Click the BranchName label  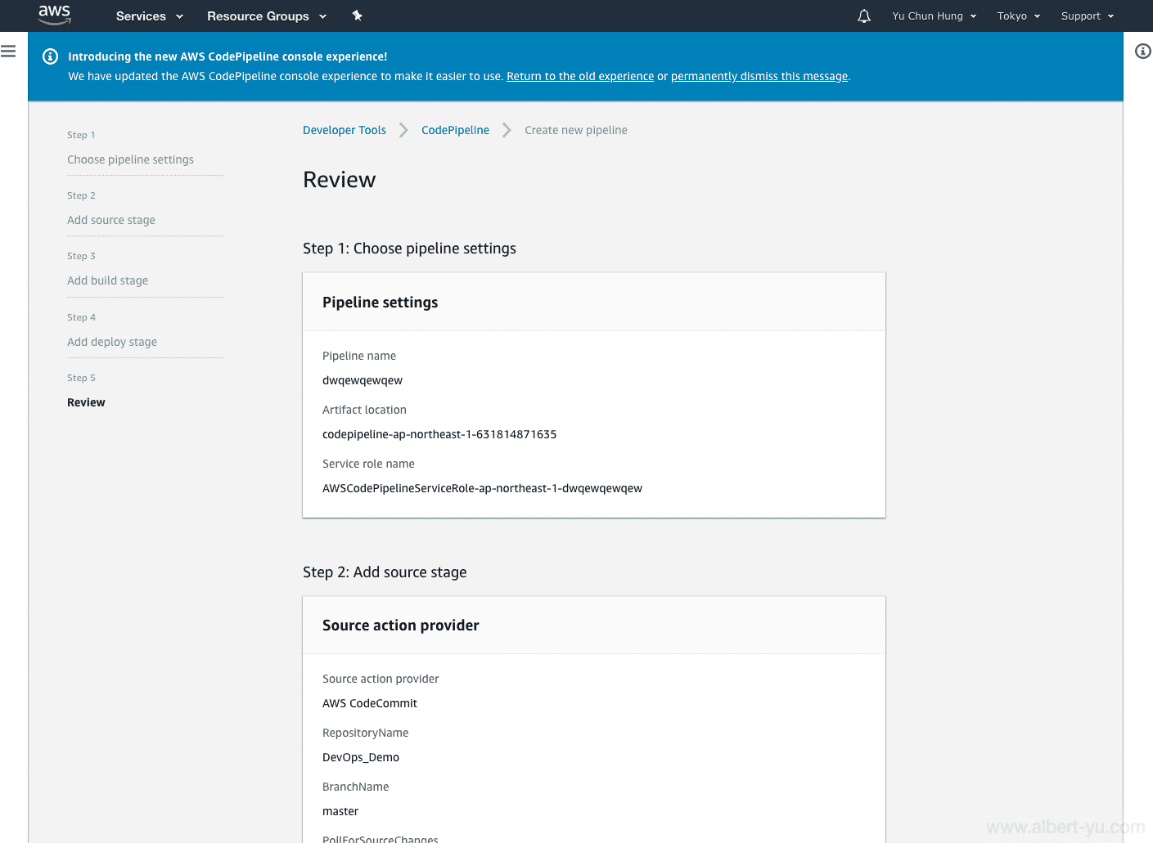click(355, 787)
